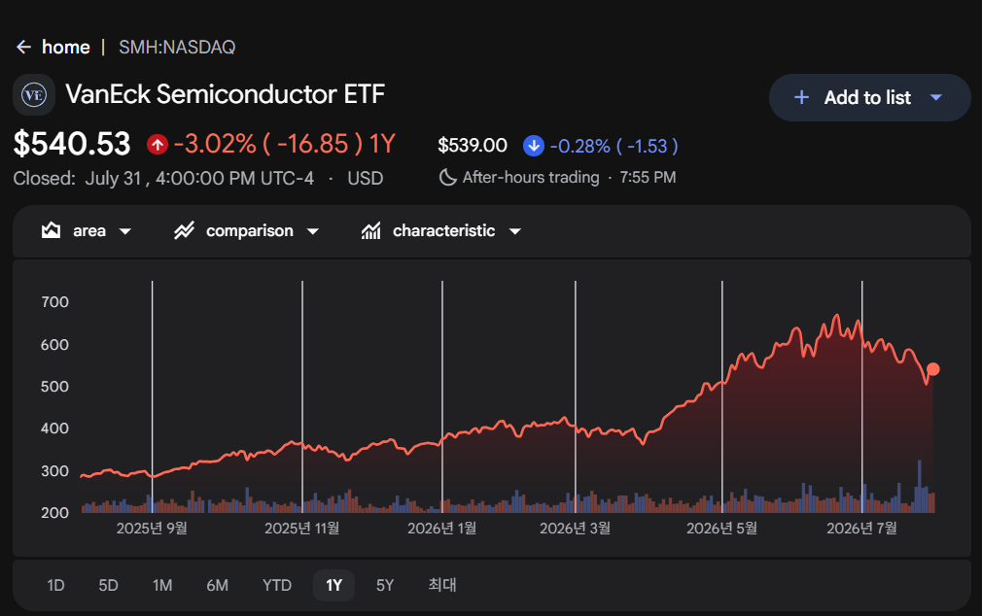Image resolution: width=982 pixels, height=616 pixels.
Task: Select the 1Y time range
Action: [333, 585]
